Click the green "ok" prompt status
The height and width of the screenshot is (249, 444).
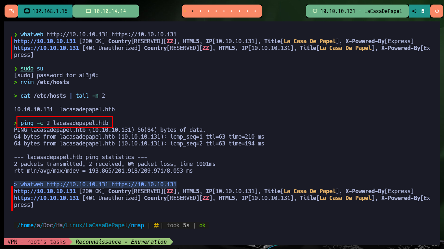click(x=202, y=225)
